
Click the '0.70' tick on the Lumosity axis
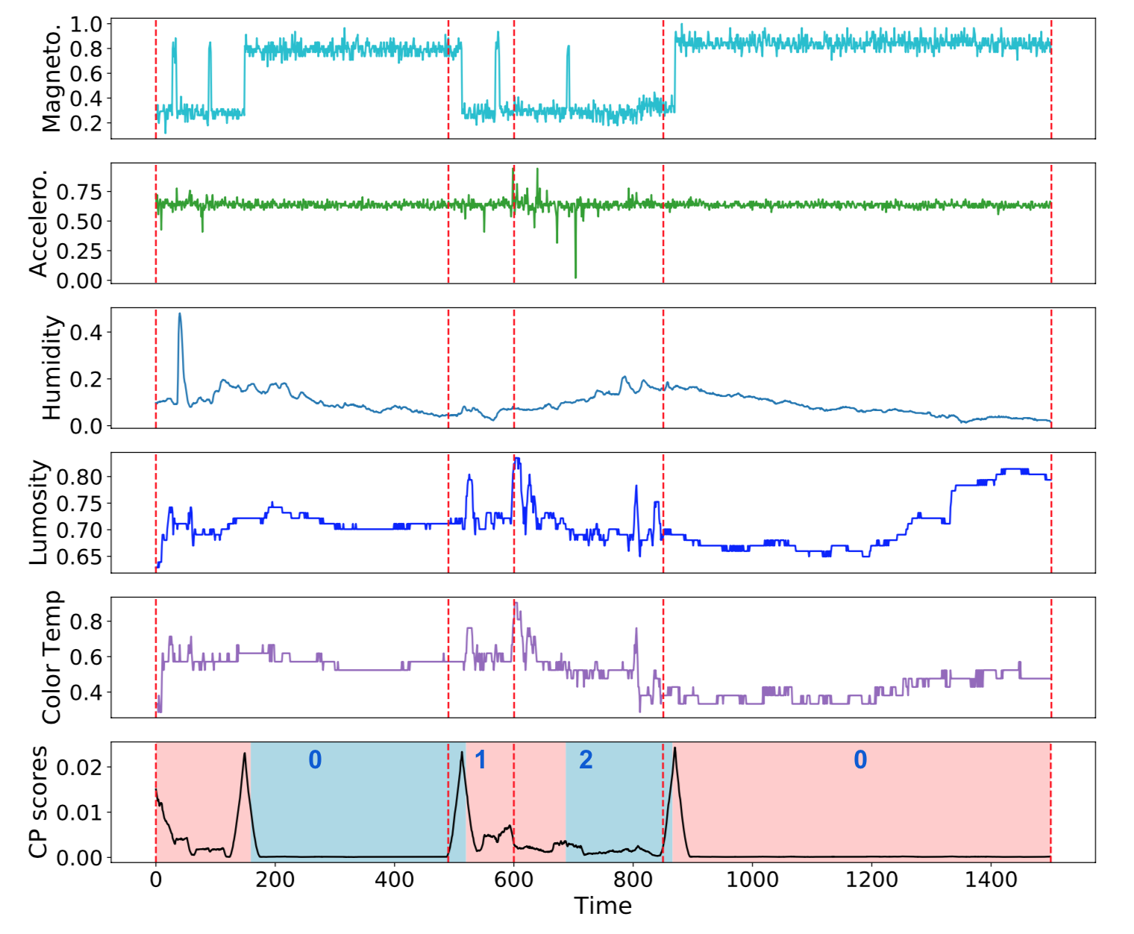click(79, 530)
